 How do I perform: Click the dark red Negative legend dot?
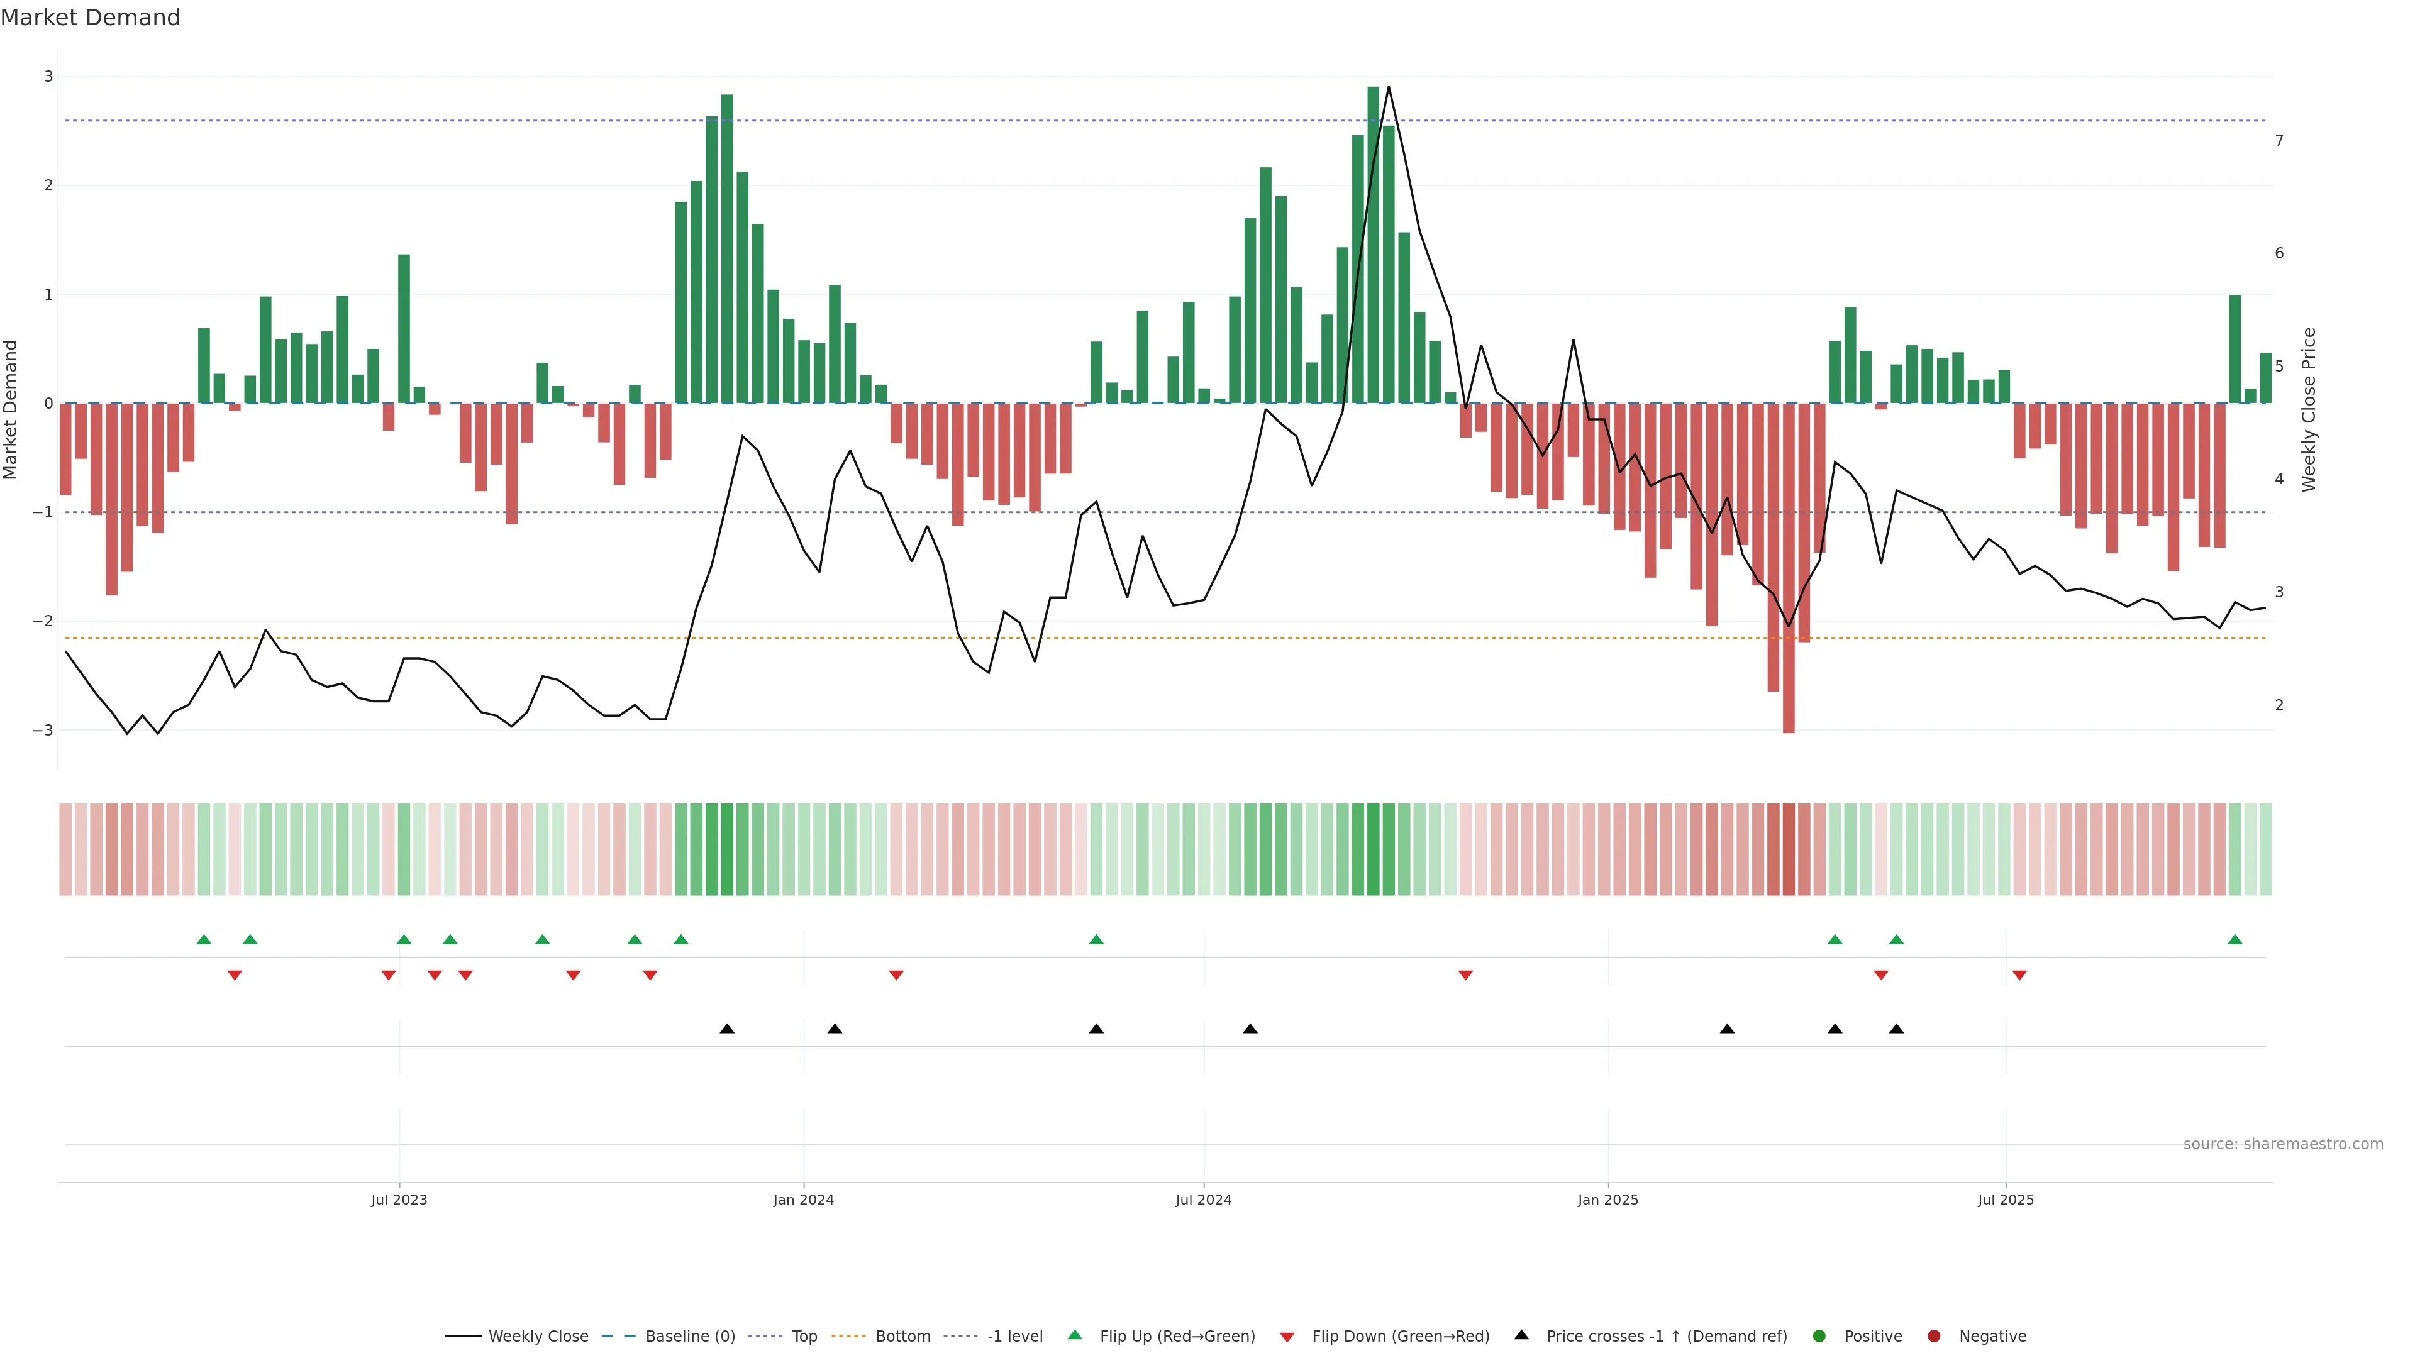click(x=1934, y=1335)
